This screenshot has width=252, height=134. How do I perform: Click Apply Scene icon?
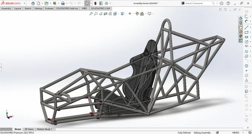(142, 14)
